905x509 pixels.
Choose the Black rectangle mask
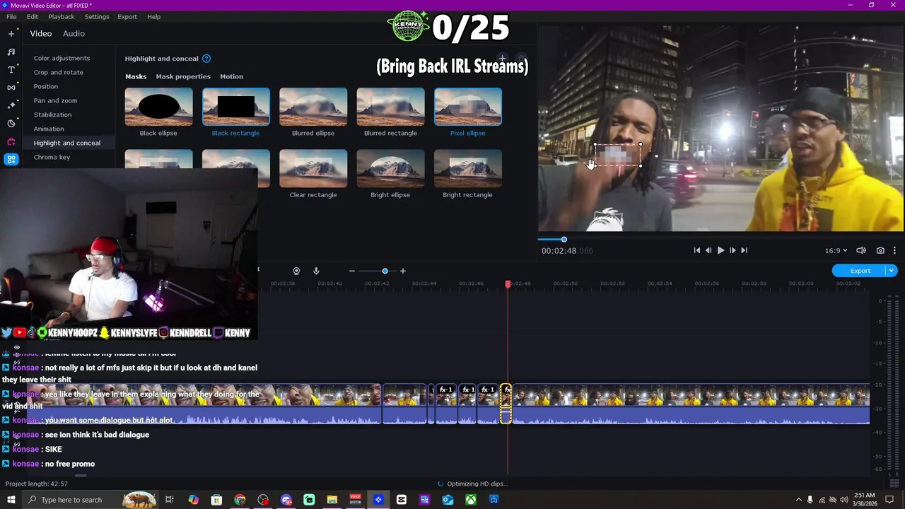point(235,107)
